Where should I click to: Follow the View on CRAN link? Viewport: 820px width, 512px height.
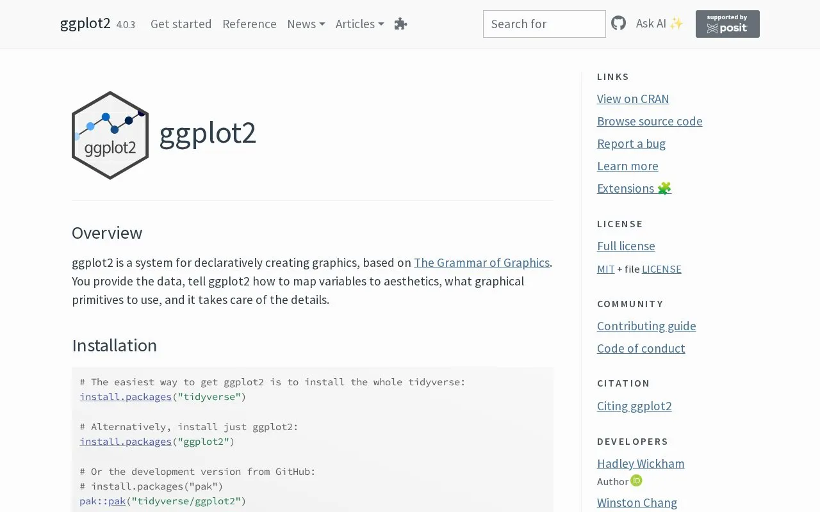[x=633, y=99]
